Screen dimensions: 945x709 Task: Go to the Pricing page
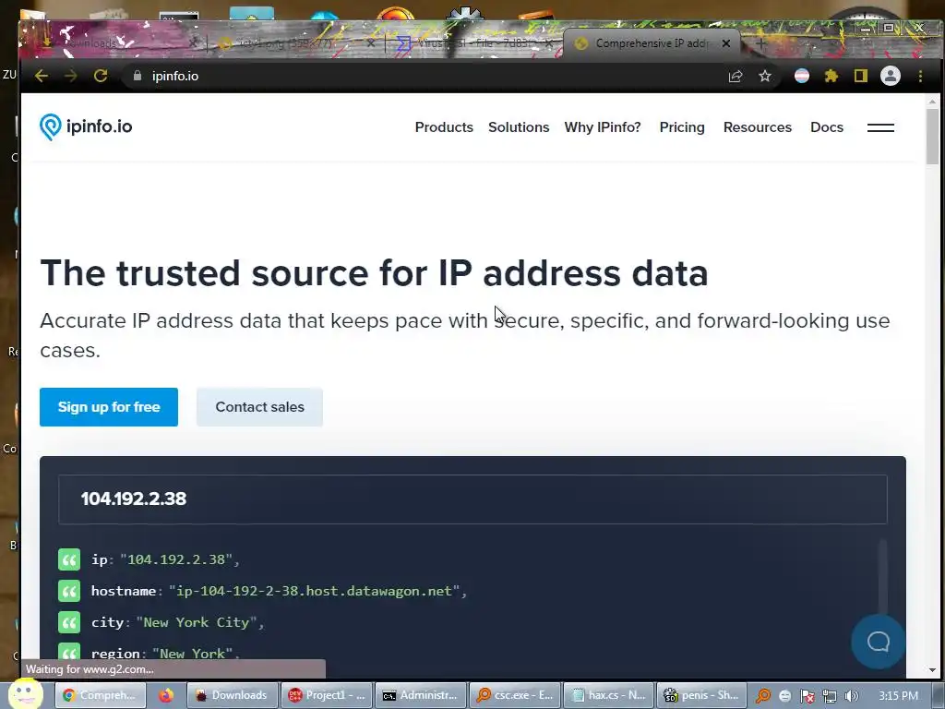(682, 127)
